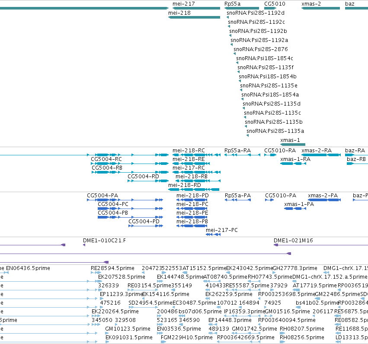This screenshot has width=368, height=344.
Task: Select the xmas-1 gene label
Action: [290, 140]
